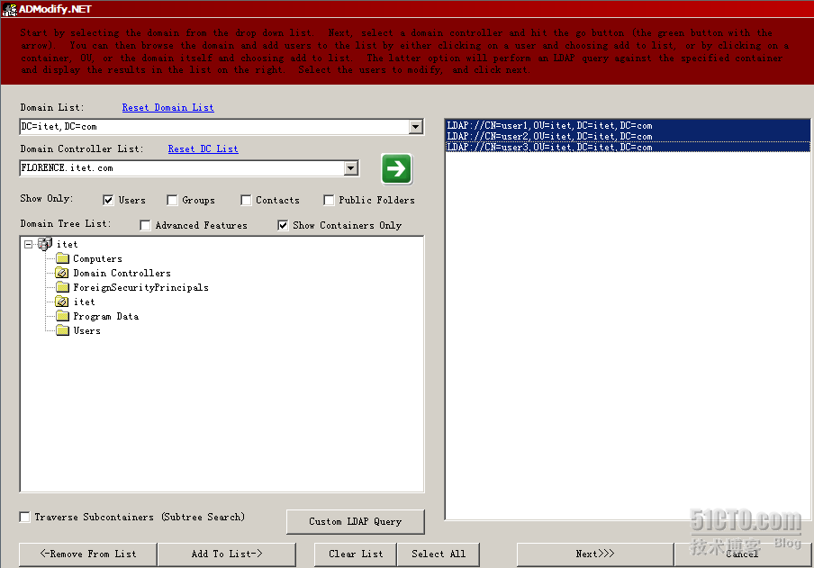Click the Program Data folder icon
The height and width of the screenshot is (568, 814).
click(62, 316)
